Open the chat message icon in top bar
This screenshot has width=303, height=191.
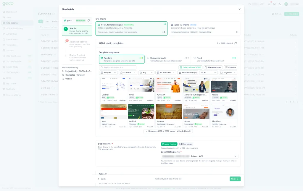(274, 4)
